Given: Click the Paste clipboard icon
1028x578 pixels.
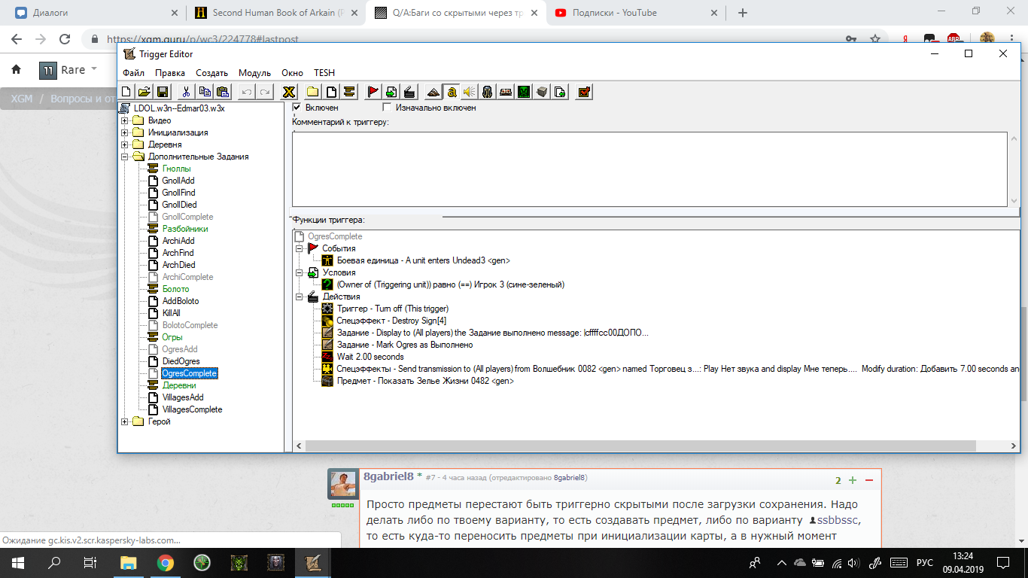Looking at the screenshot, I should pyautogui.click(x=222, y=92).
